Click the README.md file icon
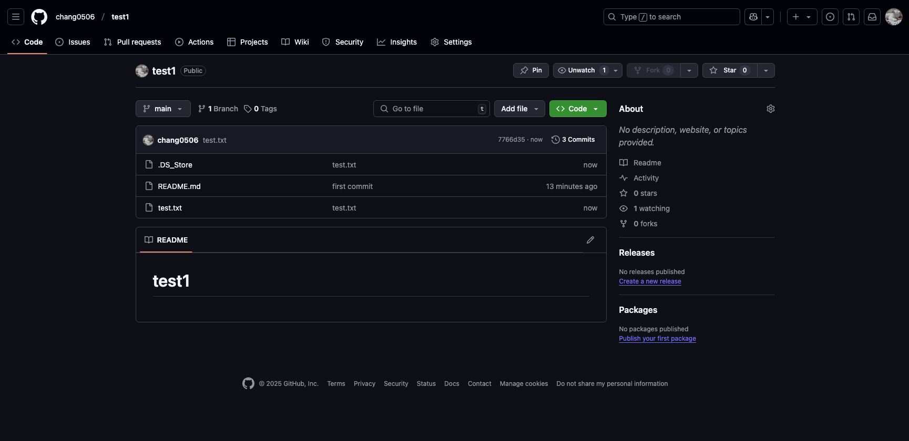The image size is (909, 441). click(x=149, y=186)
